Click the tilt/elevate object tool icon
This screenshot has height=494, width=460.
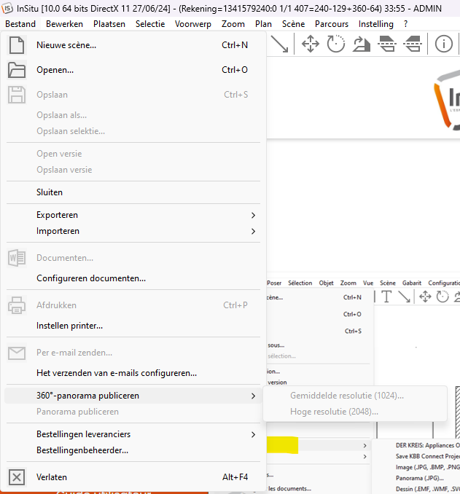point(362,44)
